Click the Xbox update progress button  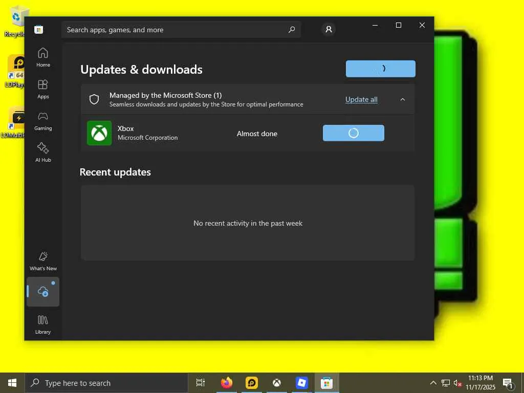pos(353,133)
